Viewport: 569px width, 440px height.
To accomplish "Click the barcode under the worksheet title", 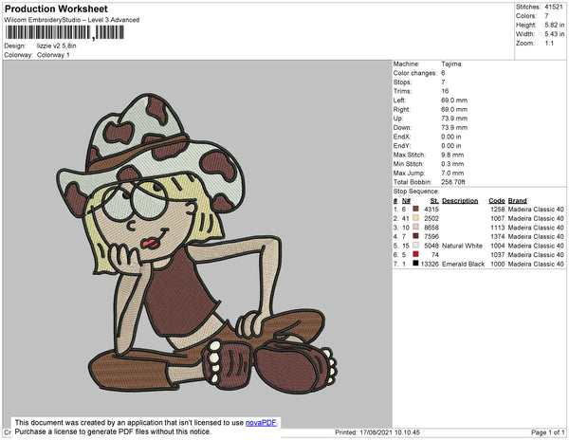I will 64,32.
